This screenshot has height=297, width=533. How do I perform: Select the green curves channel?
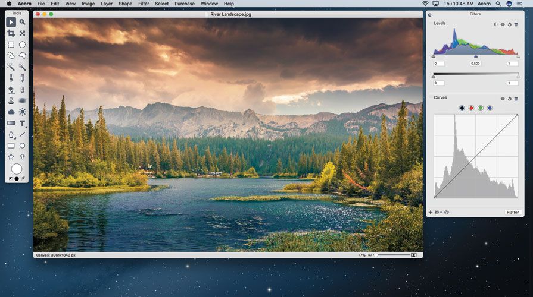point(481,108)
